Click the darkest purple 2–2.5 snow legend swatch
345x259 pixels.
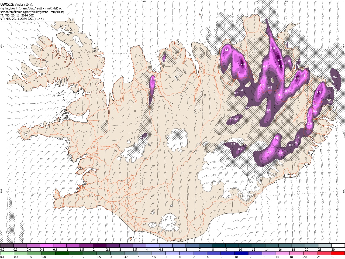pos(99,246)
